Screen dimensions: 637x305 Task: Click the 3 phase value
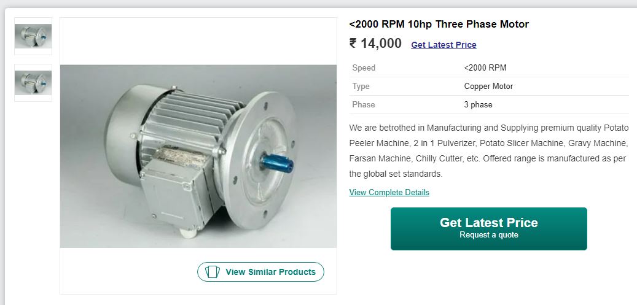click(478, 104)
